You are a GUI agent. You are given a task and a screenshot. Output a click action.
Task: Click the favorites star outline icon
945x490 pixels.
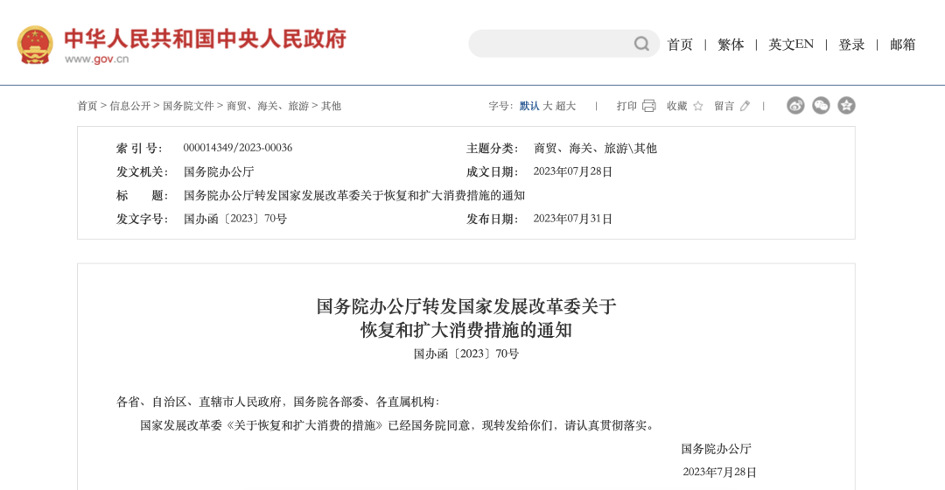point(698,106)
